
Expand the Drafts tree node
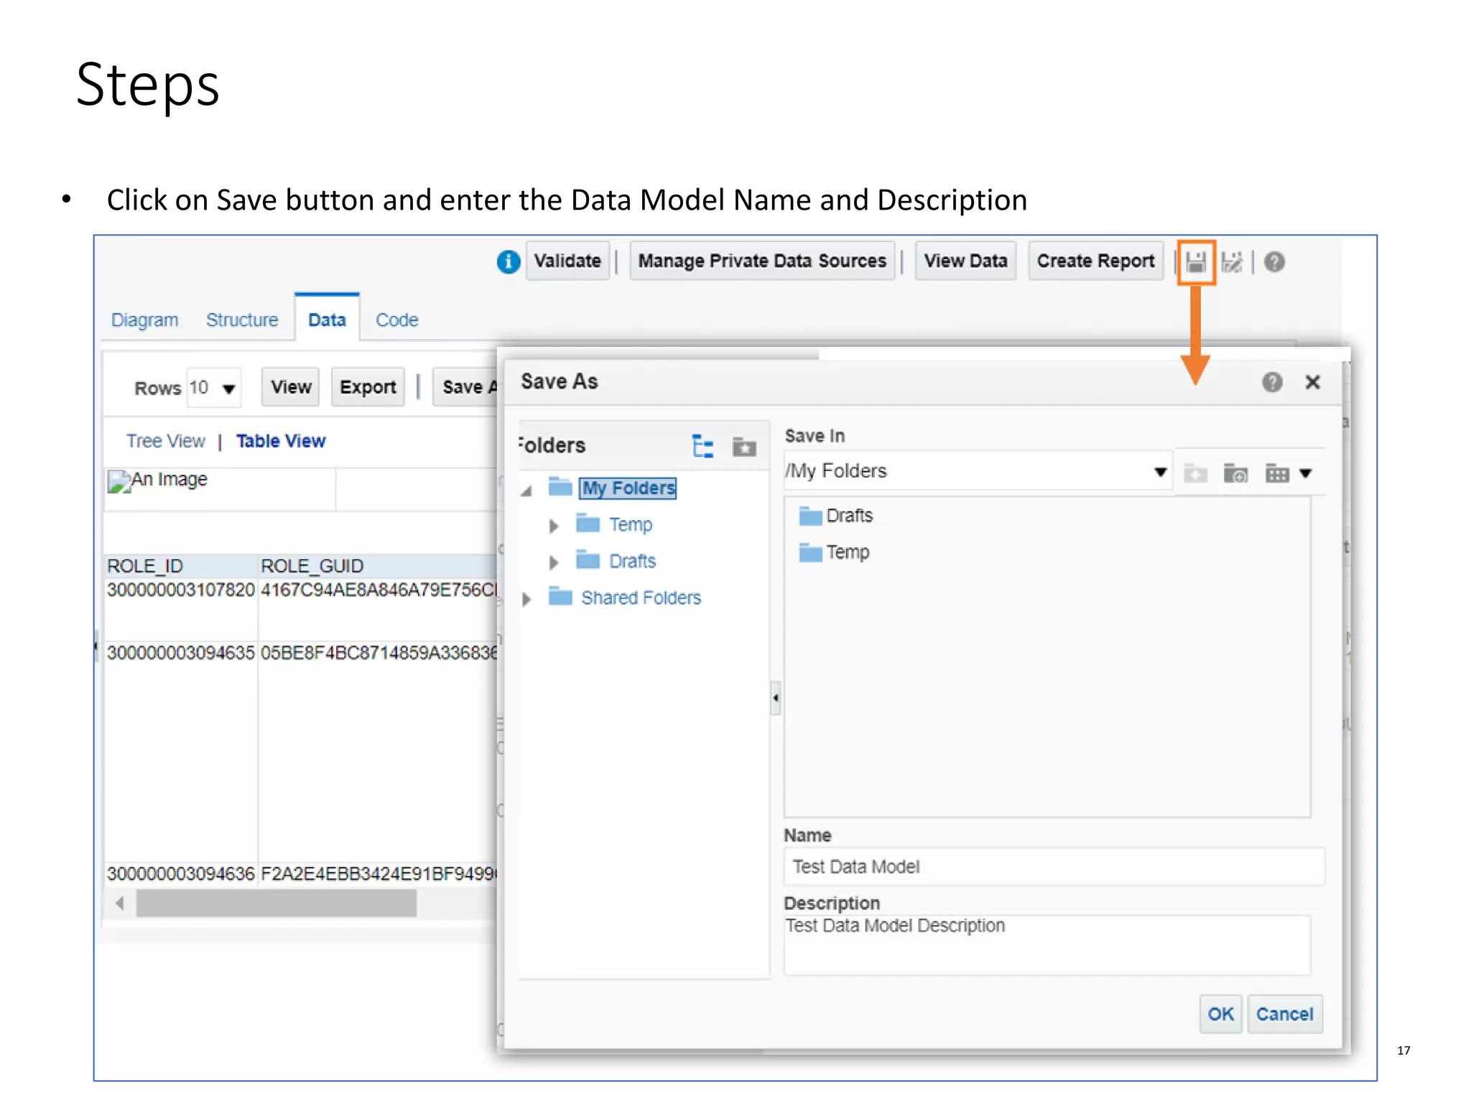tap(554, 562)
